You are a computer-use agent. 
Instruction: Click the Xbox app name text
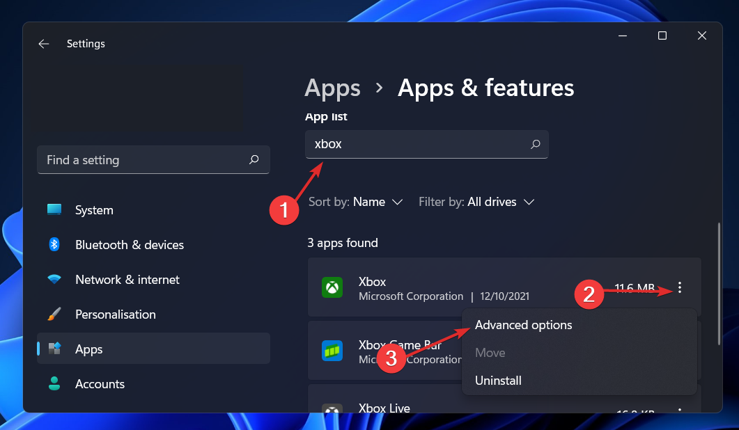pyautogui.click(x=373, y=282)
